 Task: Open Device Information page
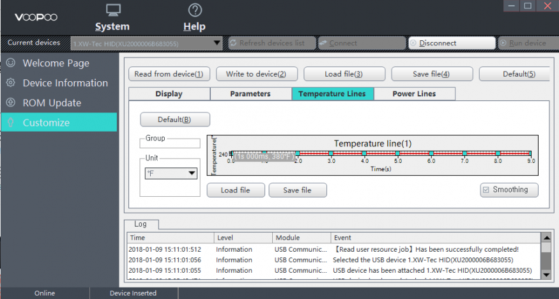pos(59,83)
